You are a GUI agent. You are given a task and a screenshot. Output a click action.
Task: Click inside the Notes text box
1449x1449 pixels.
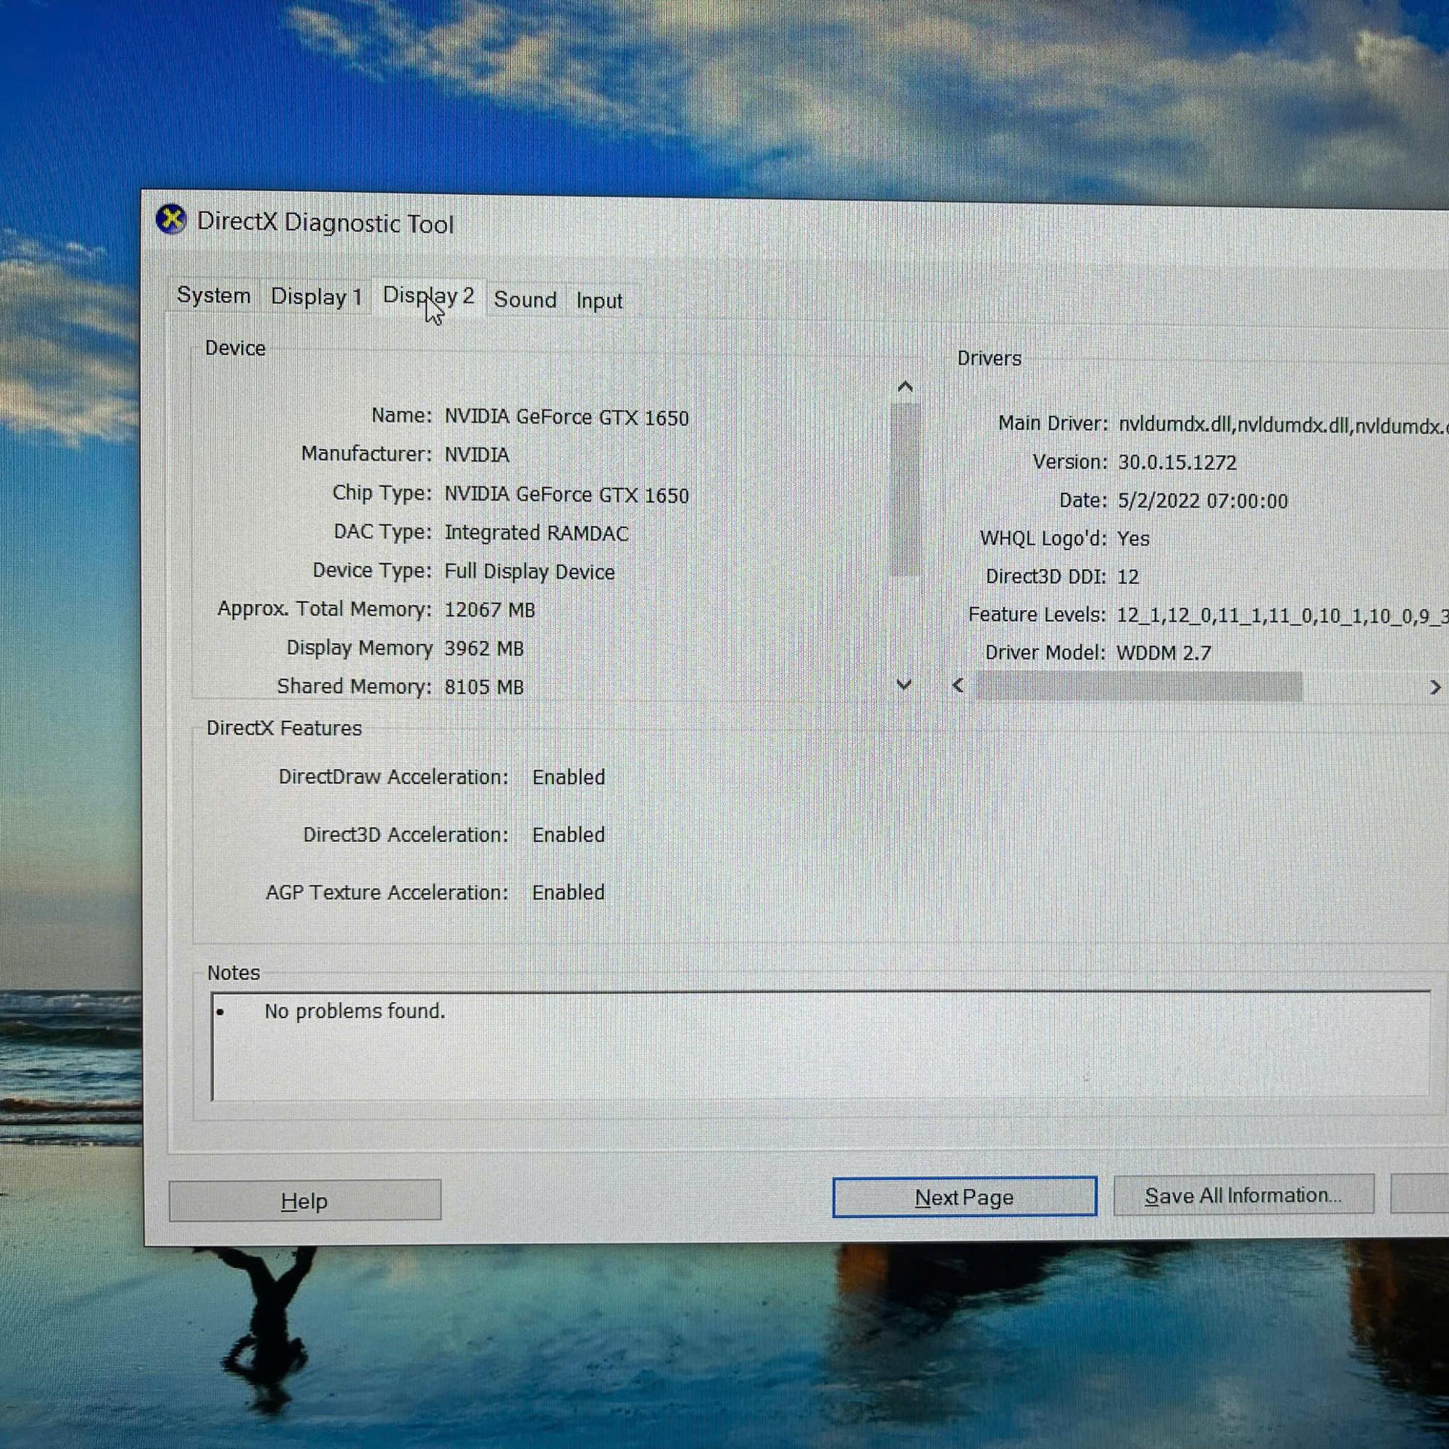821,1047
